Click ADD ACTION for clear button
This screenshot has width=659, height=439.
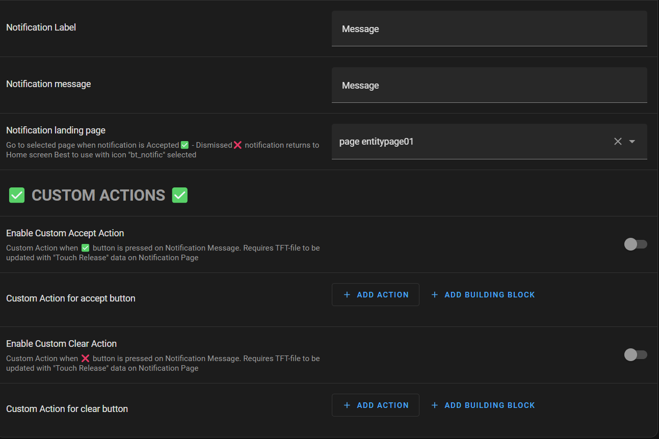(x=376, y=405)
